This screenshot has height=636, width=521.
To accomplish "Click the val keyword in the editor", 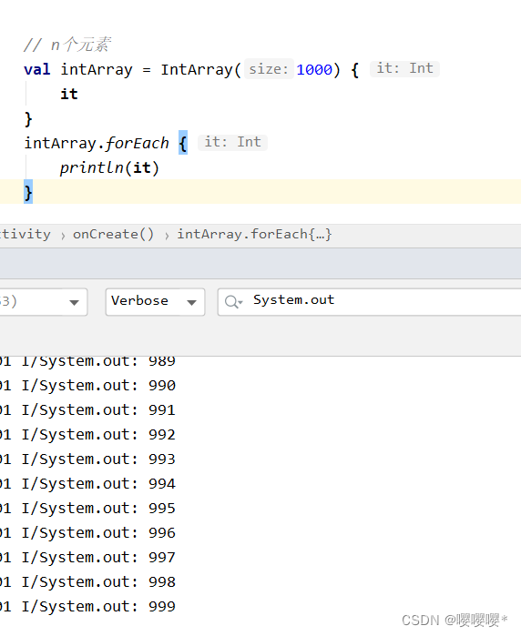I will [37, 70].
